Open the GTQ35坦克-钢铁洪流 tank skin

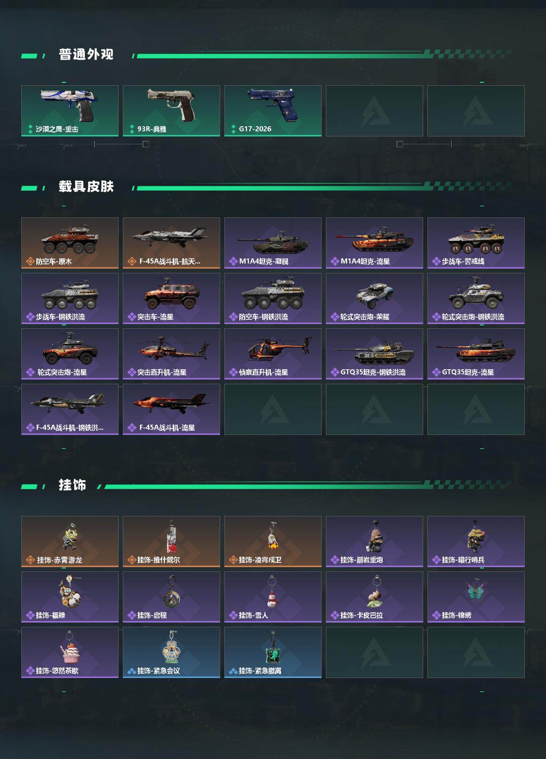pyautogui.click(x=375, y=354)
